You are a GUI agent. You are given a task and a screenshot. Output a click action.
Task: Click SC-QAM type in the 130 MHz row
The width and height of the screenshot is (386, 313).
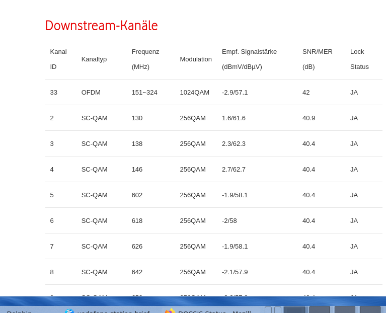point(94,118)
